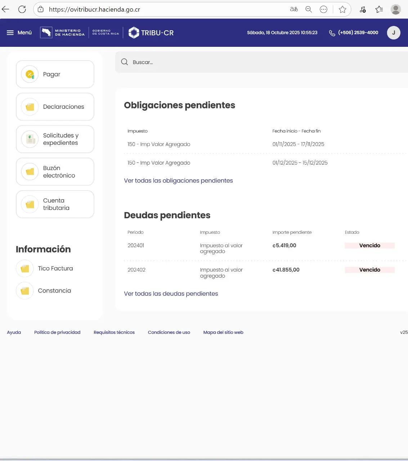The height and width of the screenshot is (461, 408).
Task: Add page to favorites with star icon
Action: pyautogui.click(x=342, y=9)
